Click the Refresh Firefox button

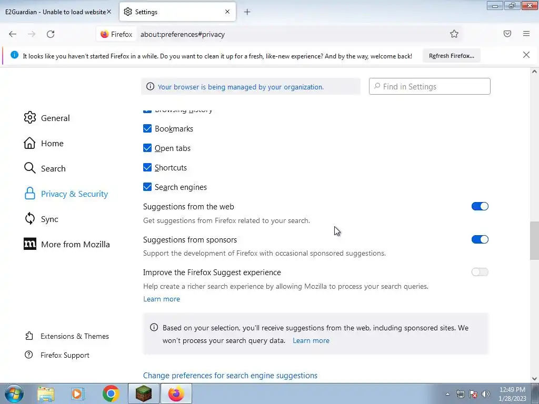451,56
